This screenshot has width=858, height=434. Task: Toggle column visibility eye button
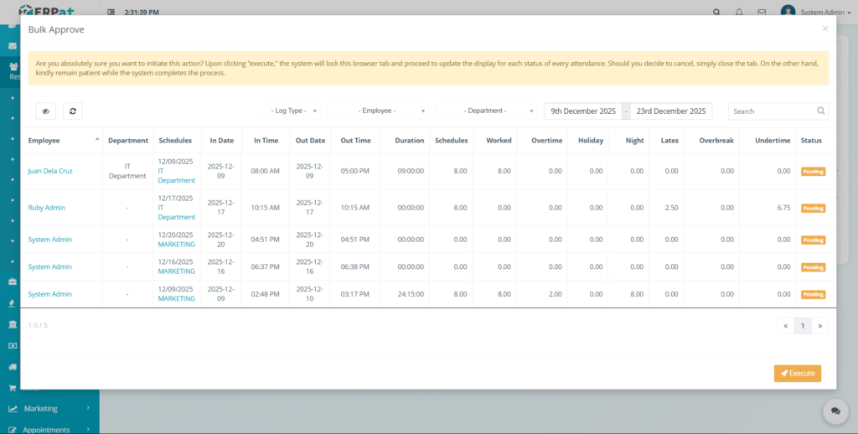tap(47, 111)
